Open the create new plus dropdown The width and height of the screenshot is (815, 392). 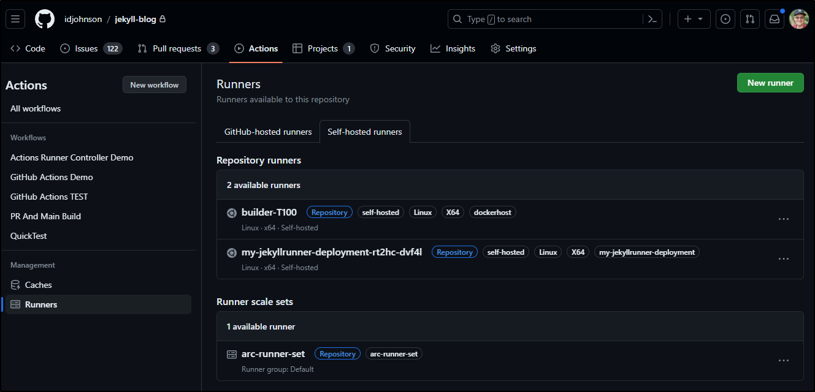694,19
